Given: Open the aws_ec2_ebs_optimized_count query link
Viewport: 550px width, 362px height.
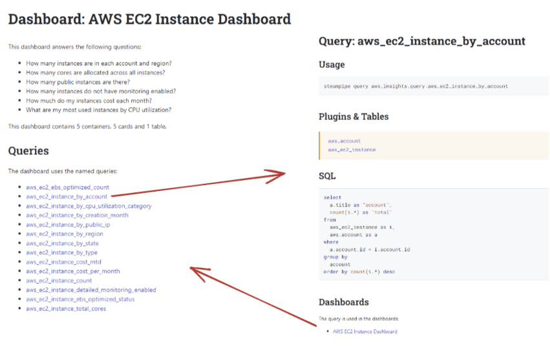Looking at the screenshot, I should (67, 187).
